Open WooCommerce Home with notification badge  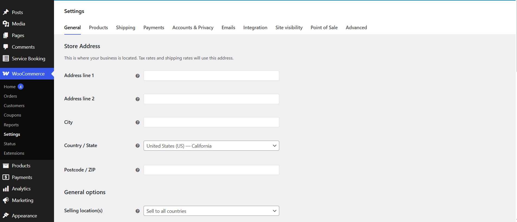click(10, 87)
